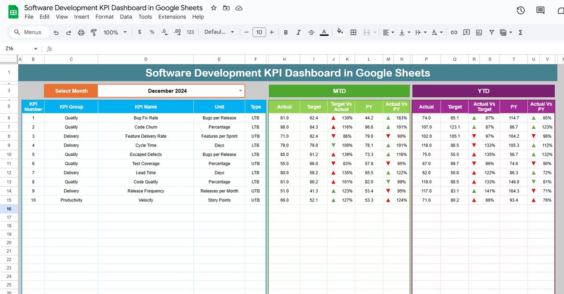
Task: Open version history
Action: [x=520, y=10]
